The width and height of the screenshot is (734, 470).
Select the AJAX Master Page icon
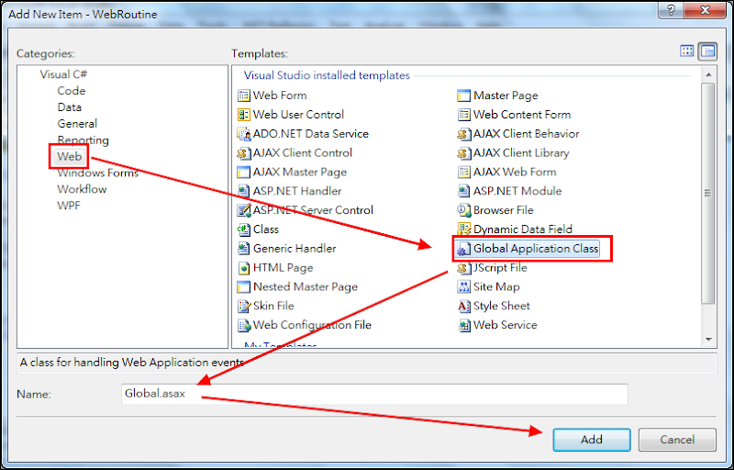pyautogui.click(x=243, y=173)
